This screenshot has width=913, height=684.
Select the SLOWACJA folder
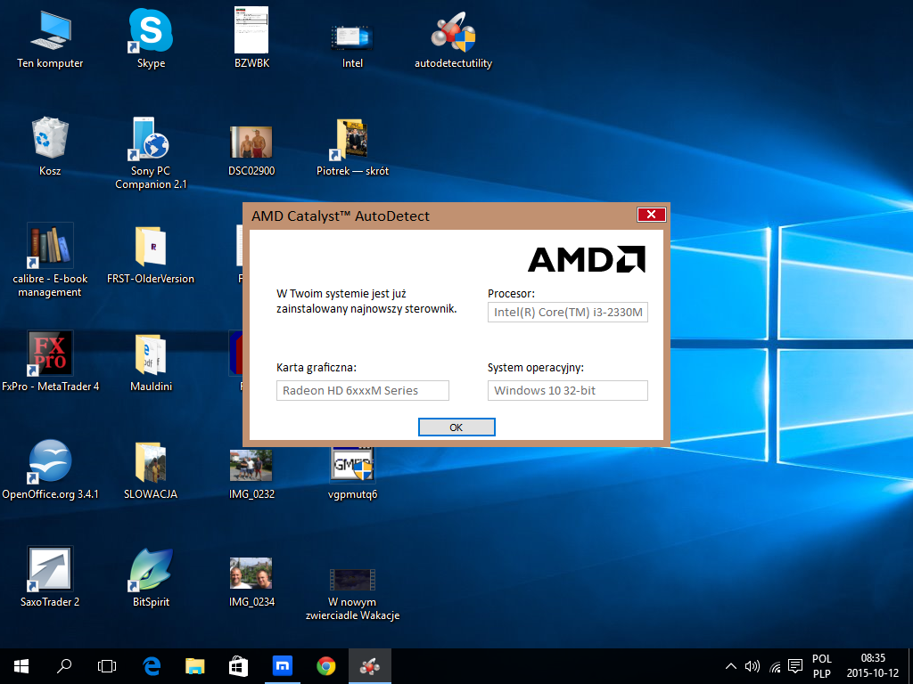click(x=151, y=470)
